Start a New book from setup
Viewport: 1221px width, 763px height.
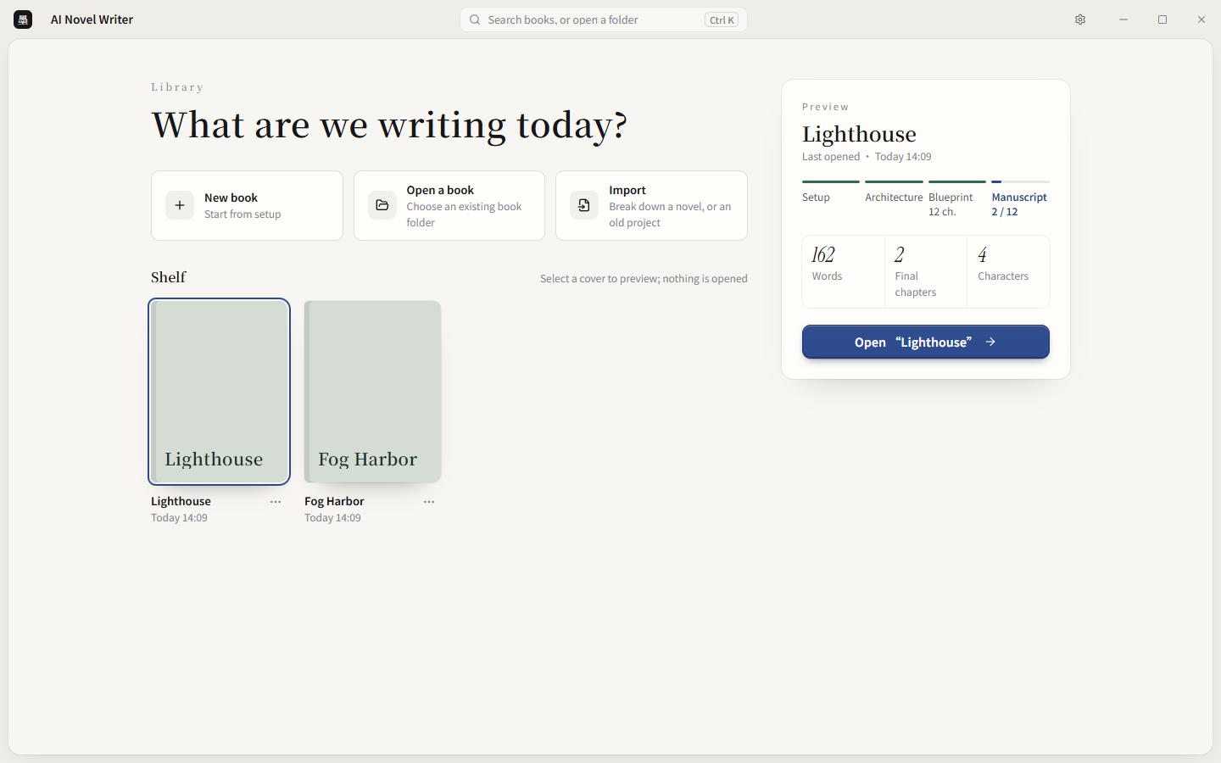pos(247,206)
